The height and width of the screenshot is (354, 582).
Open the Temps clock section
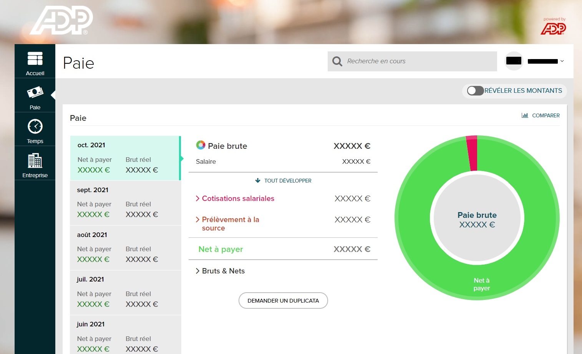[35, 127]
